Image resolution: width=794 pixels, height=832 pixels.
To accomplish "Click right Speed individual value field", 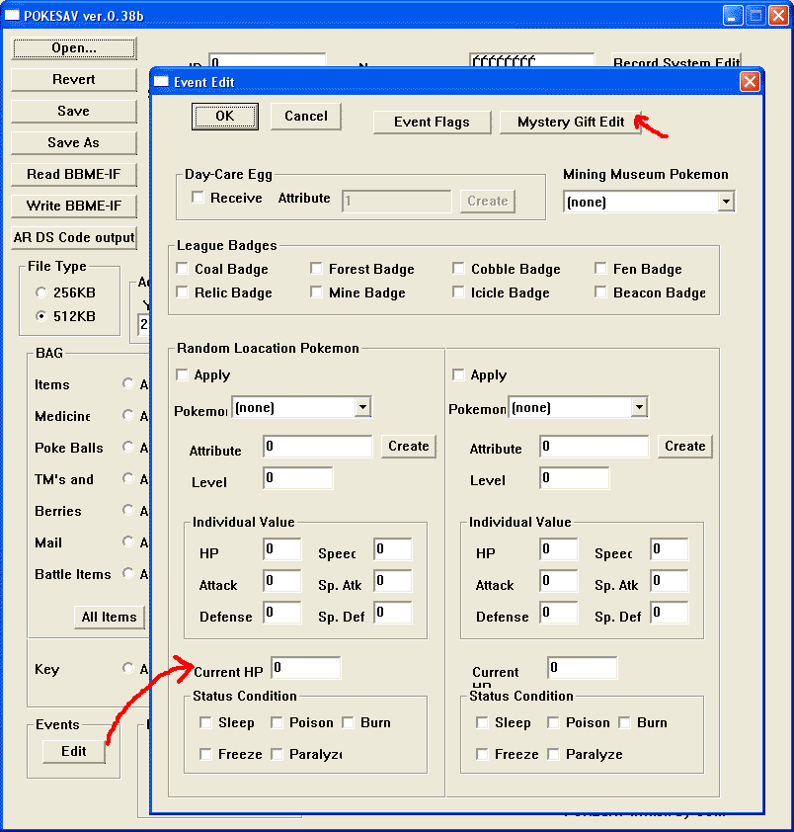I will (x=670, y=549).
